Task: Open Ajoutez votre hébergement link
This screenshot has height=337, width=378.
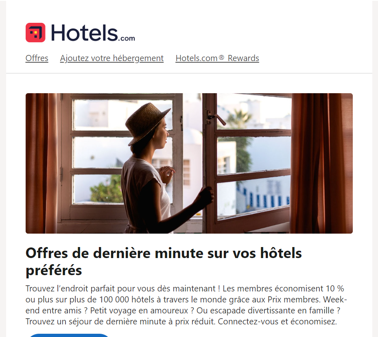Action: 112,58
